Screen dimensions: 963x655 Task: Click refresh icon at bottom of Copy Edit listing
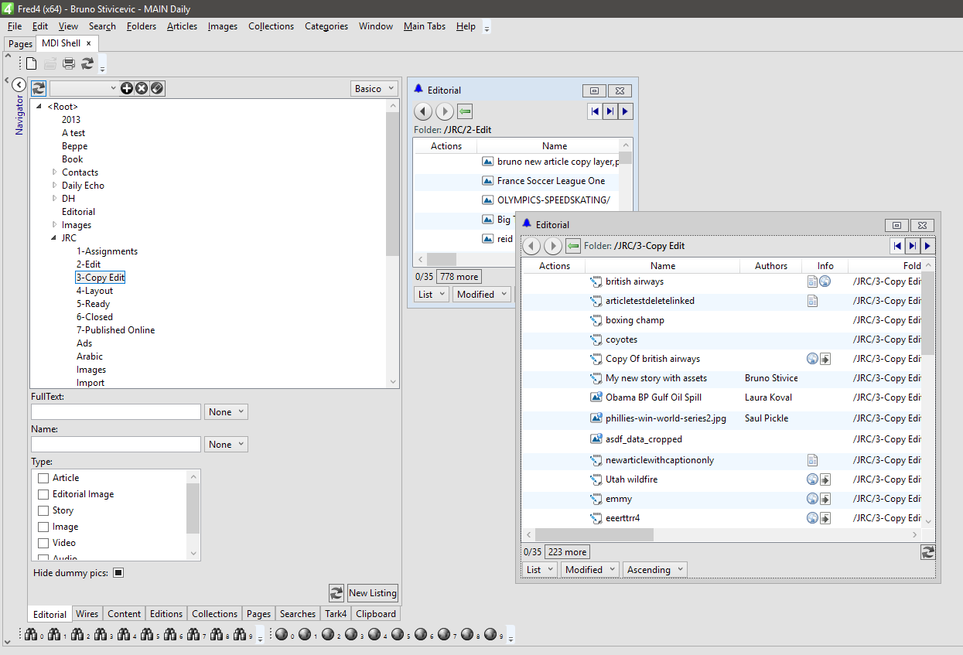click(x=928, y=552)
